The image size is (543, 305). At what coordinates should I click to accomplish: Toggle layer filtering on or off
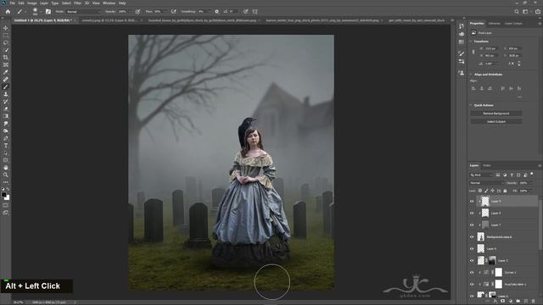(532, 175)
